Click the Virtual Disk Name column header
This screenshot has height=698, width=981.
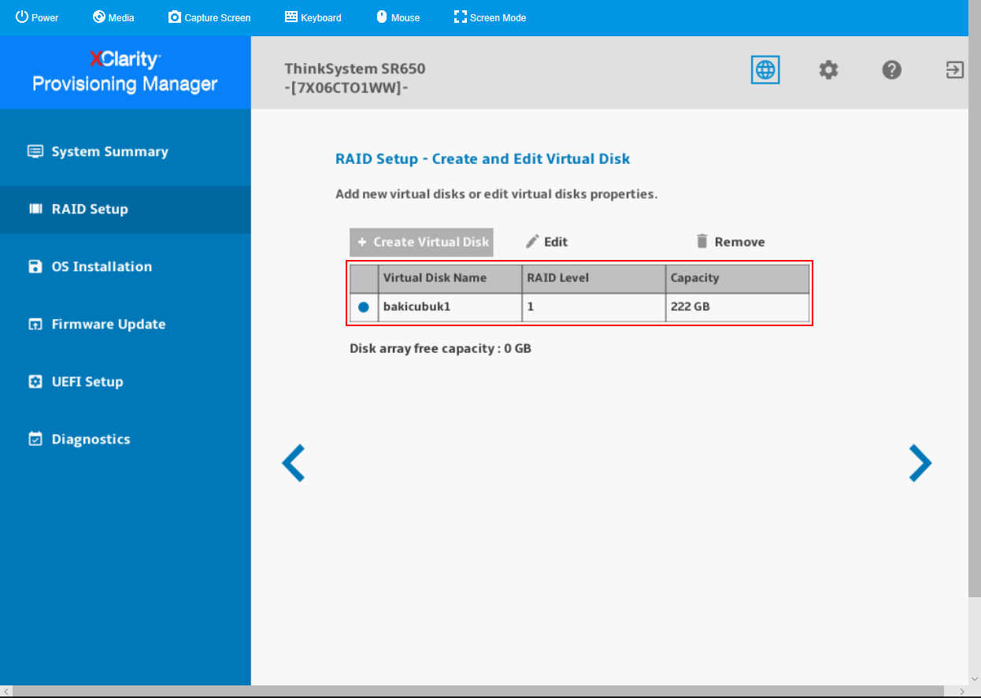point(450,278)
